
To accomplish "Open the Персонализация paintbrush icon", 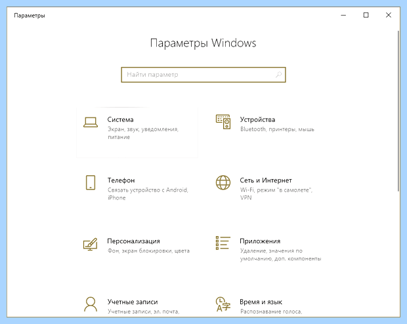I will 91,244.
